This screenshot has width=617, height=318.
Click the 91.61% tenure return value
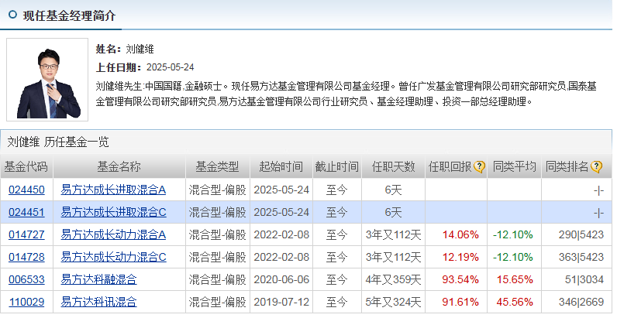coord(460,302)
